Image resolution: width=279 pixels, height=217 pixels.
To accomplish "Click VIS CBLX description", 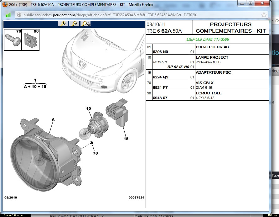I will (x=204, y=83).
